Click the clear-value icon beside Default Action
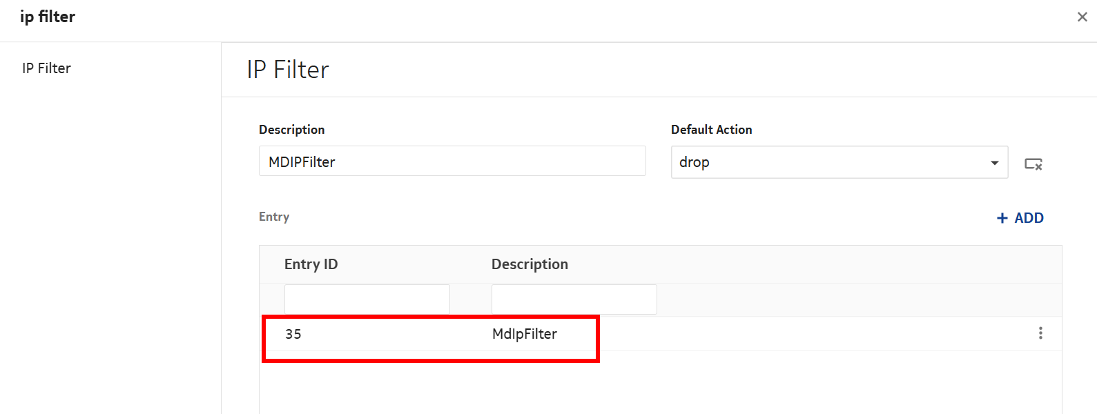1097x414 pixels. [1033, 164]
